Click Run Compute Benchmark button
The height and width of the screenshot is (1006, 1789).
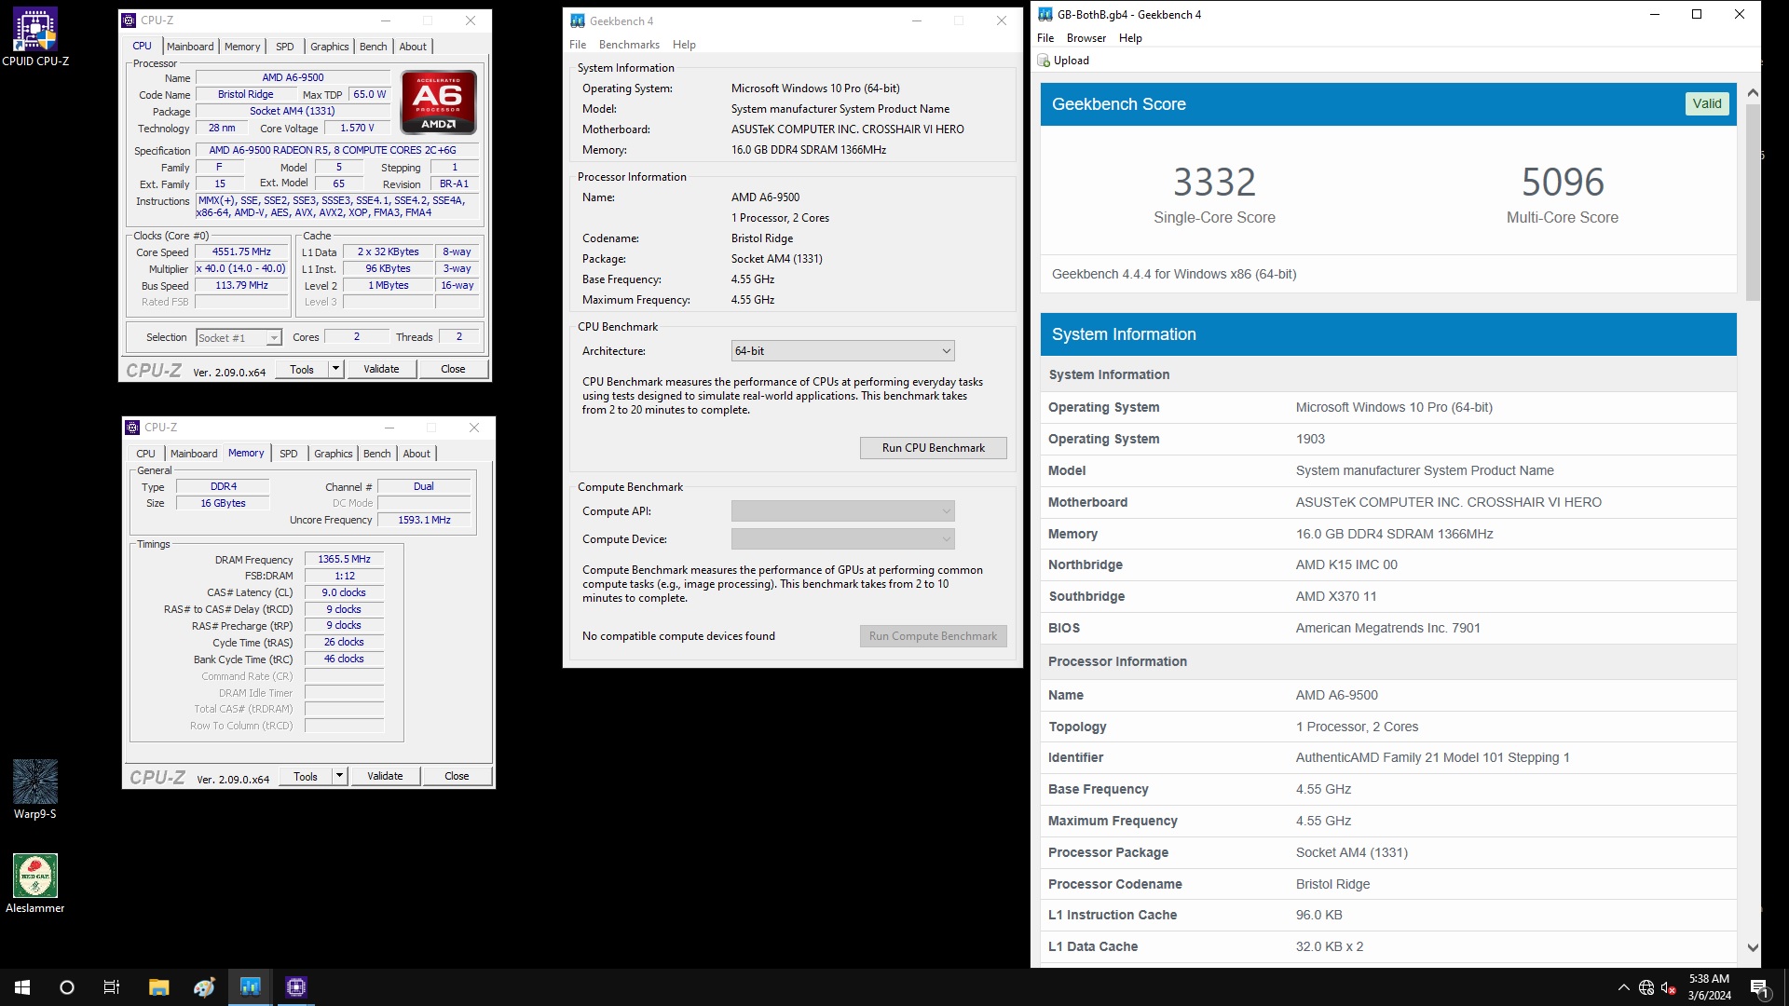933,636
